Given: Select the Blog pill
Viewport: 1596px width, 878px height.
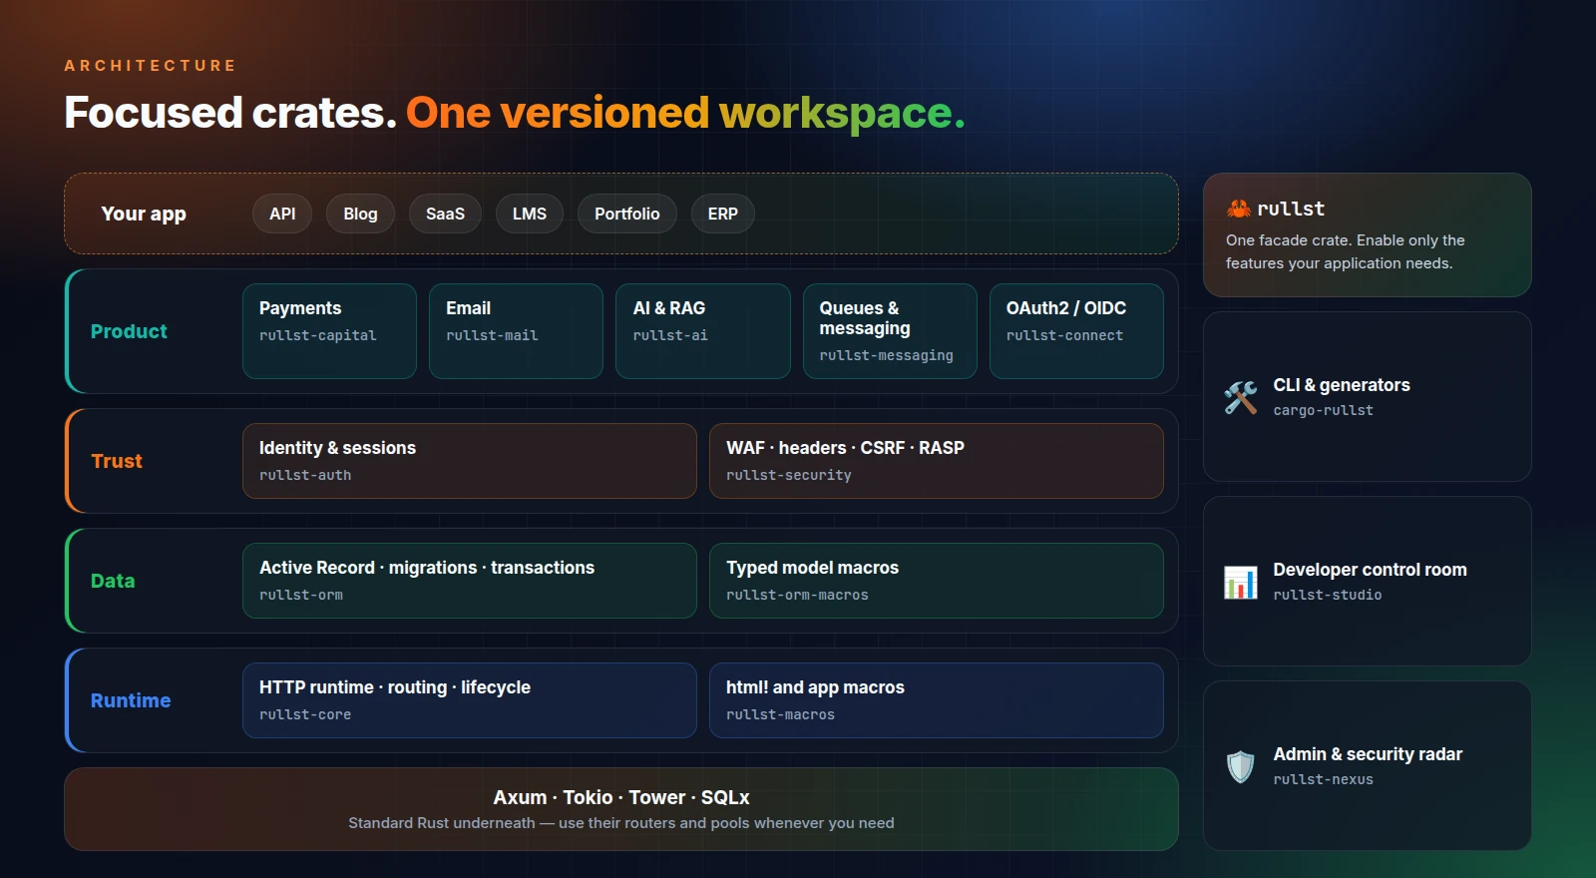Looking at the screenshot, I should 360,214.
